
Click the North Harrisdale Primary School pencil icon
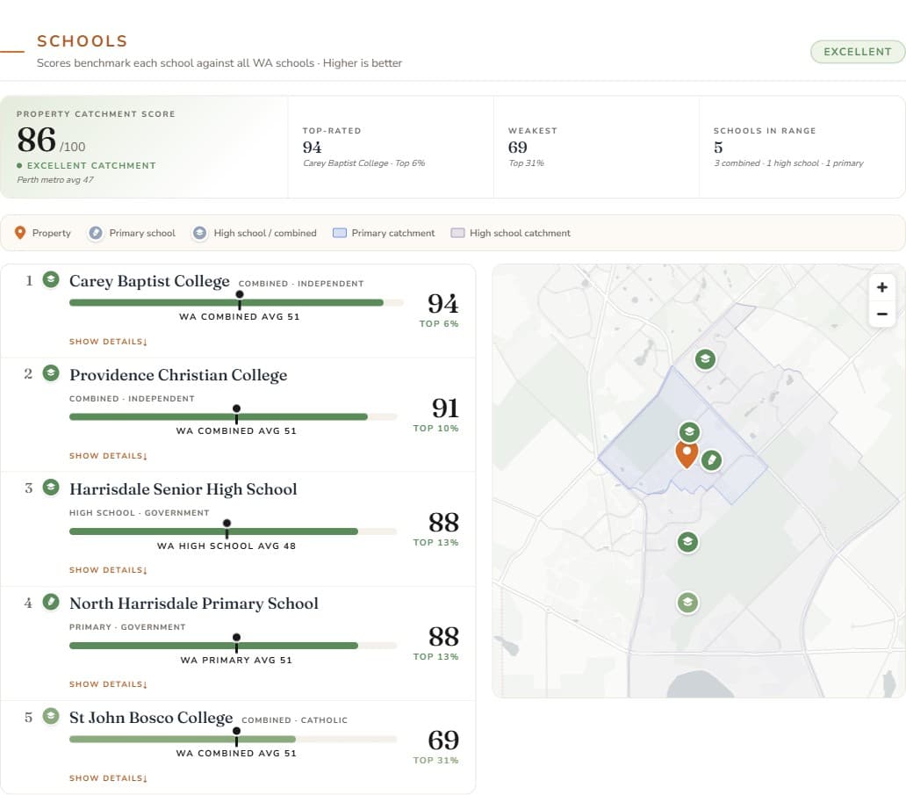51,602
